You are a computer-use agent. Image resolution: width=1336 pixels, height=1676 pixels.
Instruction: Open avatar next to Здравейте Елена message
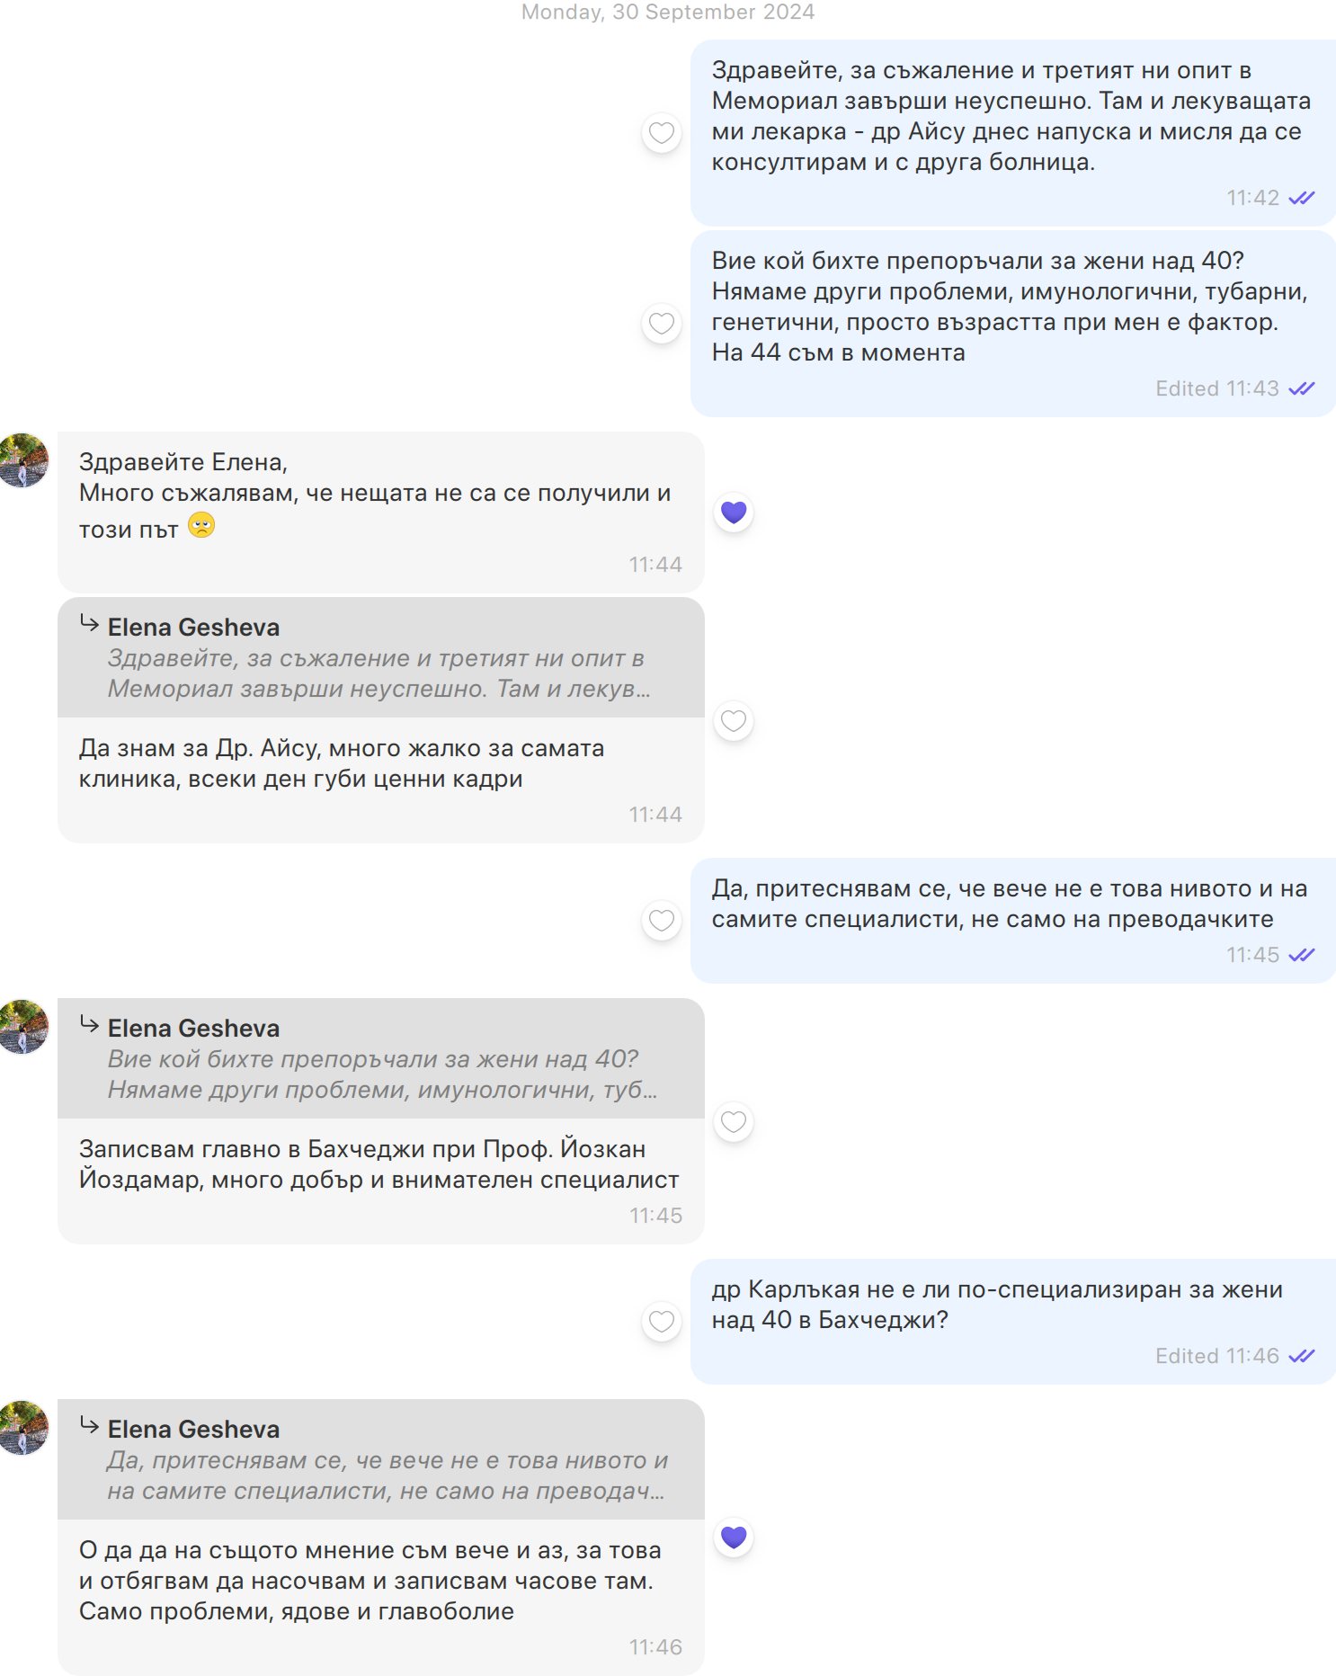[22, 460]
